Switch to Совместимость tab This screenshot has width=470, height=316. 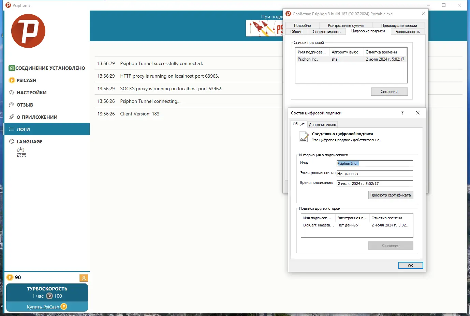click(326, 32)
